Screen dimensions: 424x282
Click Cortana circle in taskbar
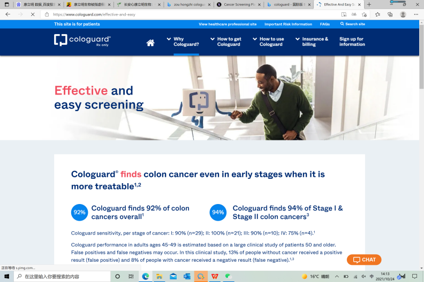click(x=118, y=276)
